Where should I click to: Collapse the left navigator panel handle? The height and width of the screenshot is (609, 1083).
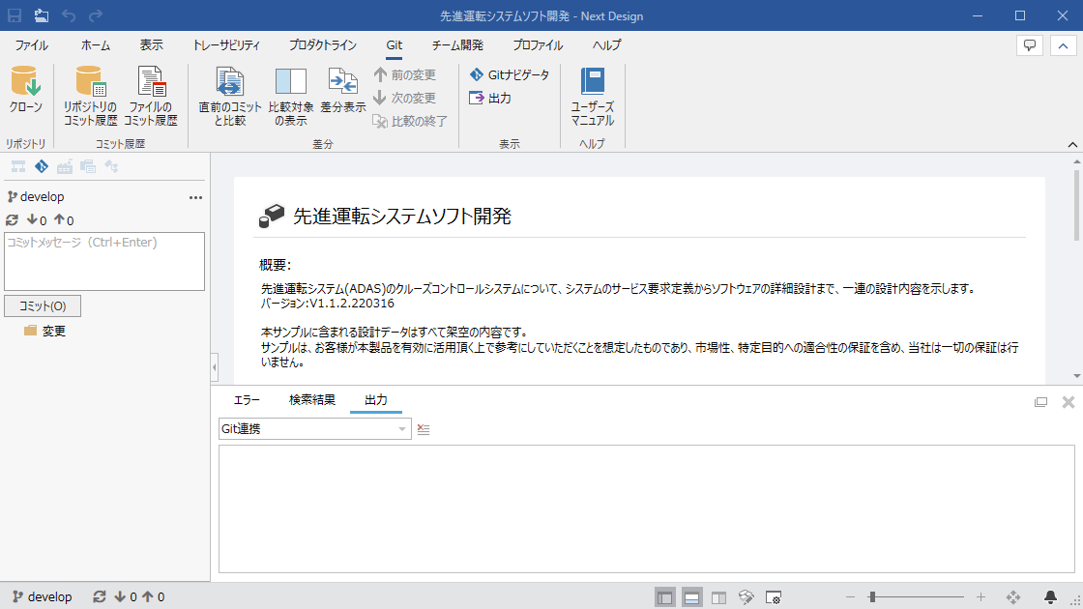click(x=214, y=367)
